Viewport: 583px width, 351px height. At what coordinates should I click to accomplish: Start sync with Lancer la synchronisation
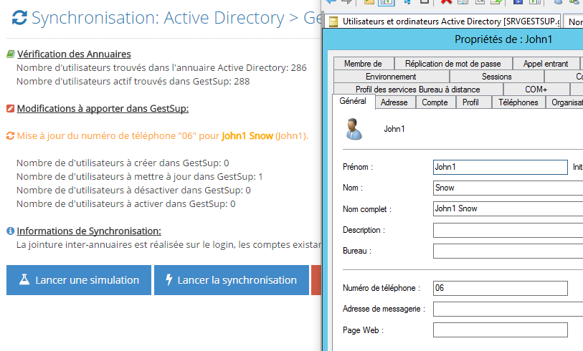(232, 280)
